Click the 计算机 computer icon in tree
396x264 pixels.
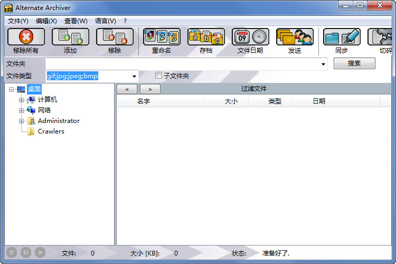(31, 100)
